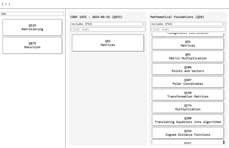Click the Mathematical Foundations filter items field
Image resolution: width=229 pixels, height=148 pixels.
188,29
